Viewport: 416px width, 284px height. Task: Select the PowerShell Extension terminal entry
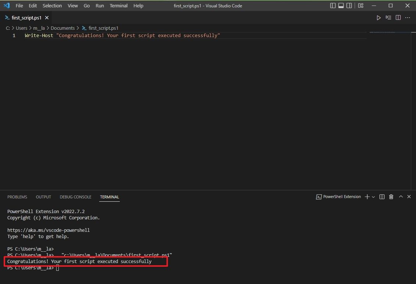tap(338, 197)
